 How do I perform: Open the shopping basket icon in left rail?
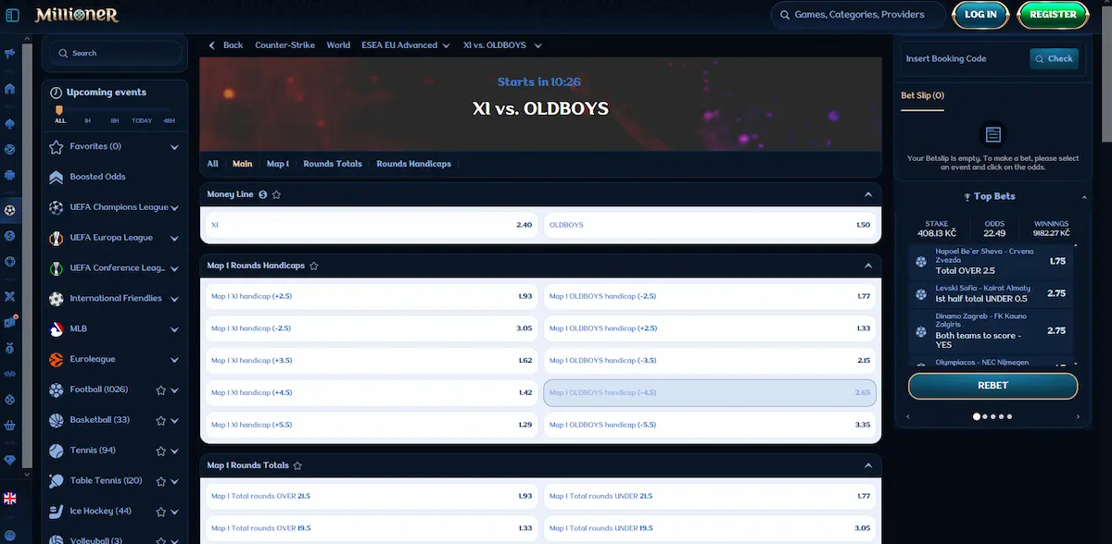10,427
